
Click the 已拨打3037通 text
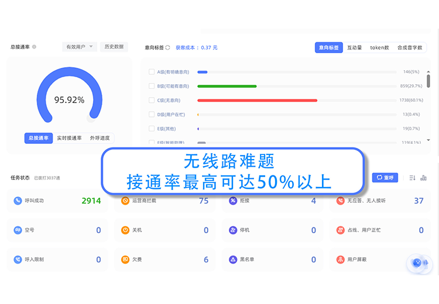pos(47,178)
